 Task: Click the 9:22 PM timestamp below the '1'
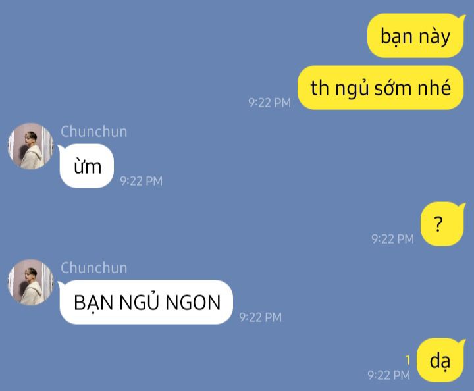point(389,375)
